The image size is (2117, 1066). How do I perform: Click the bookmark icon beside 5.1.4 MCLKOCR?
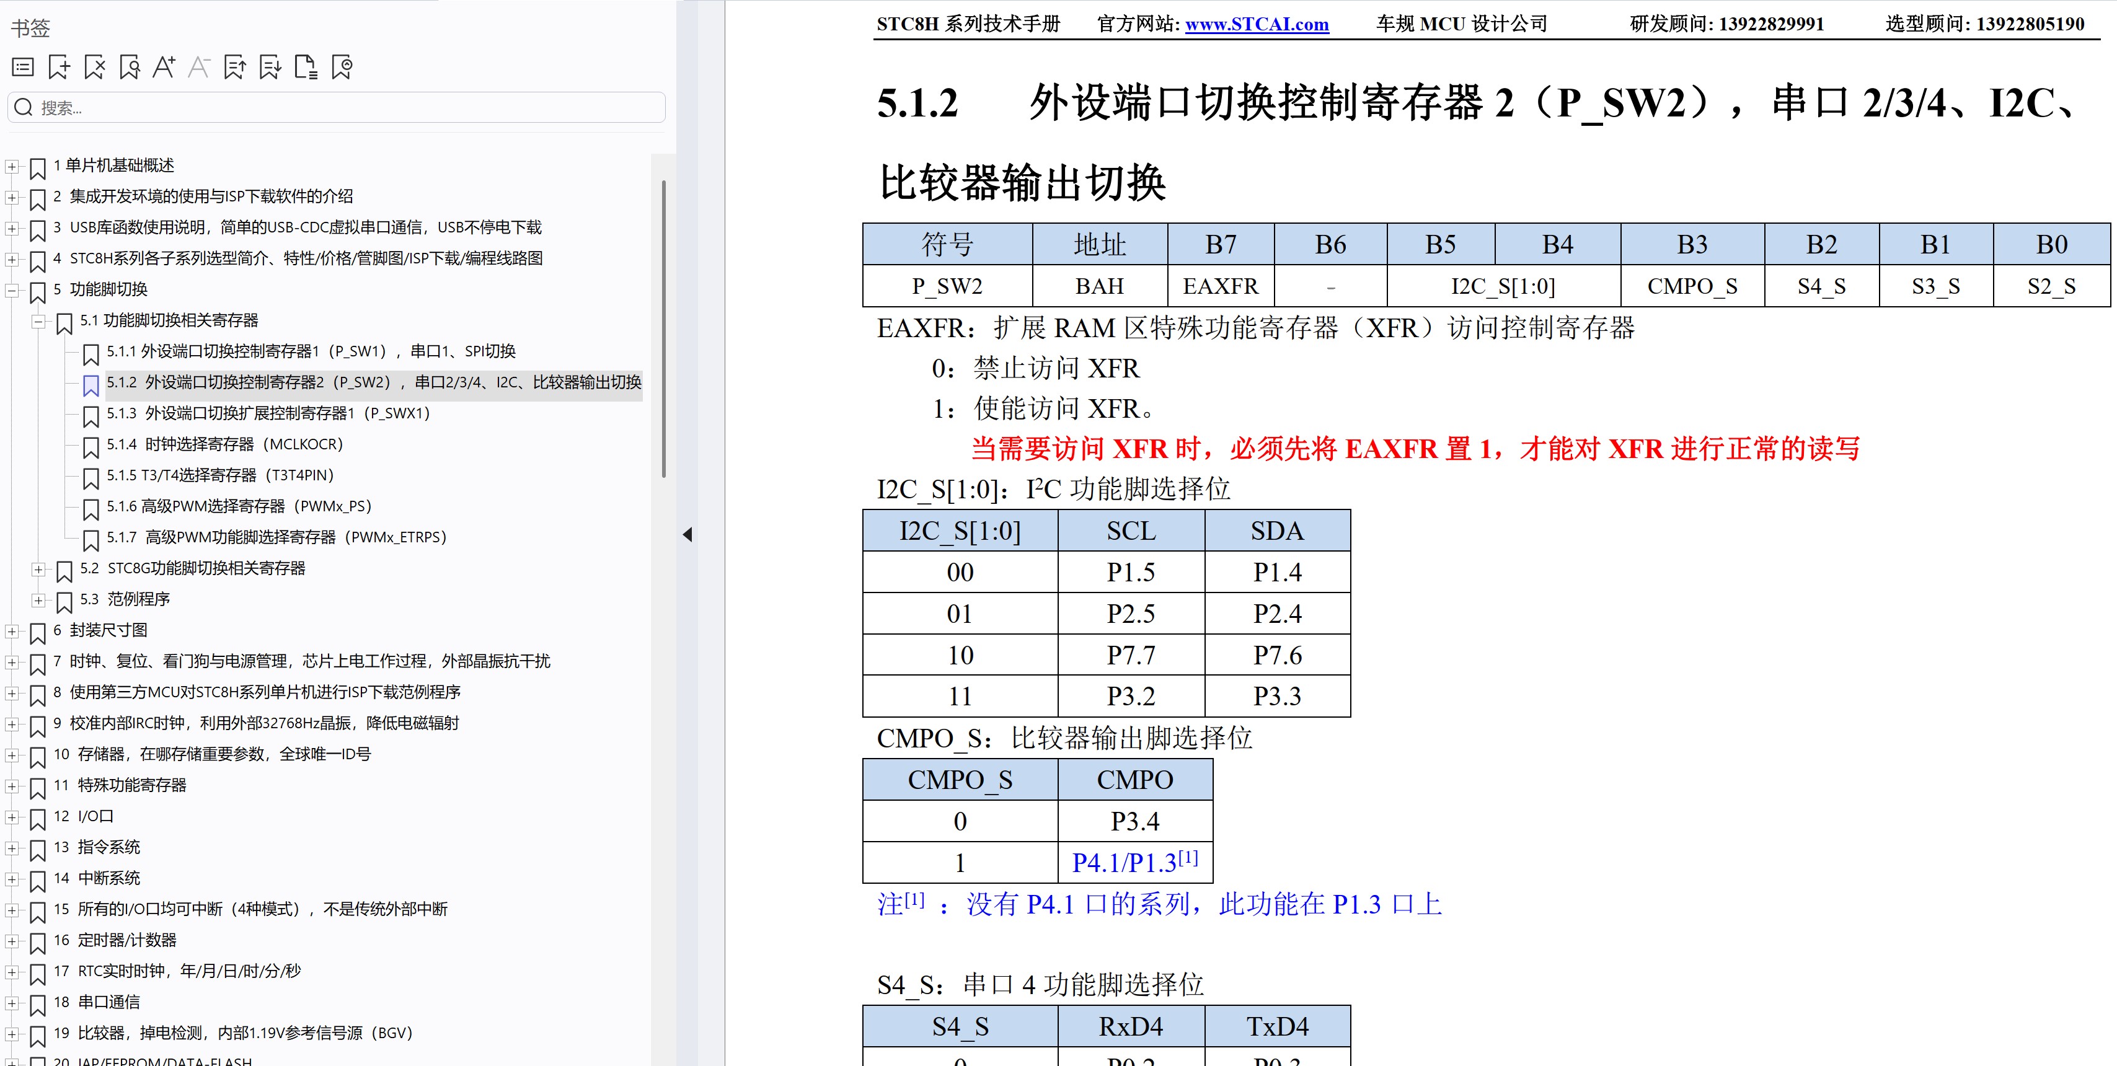tap(91, 447)
